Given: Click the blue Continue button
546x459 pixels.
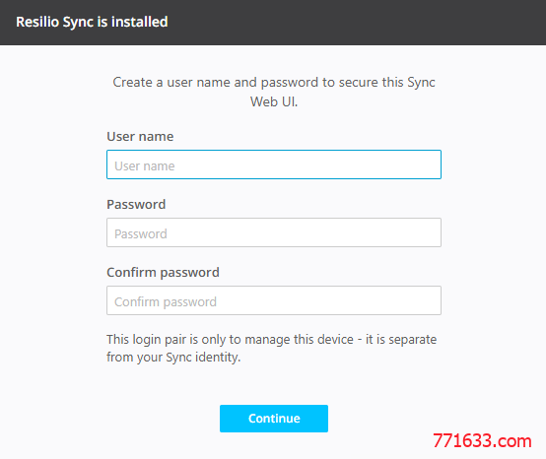Looking at the screenshot, I should (274, 419).
